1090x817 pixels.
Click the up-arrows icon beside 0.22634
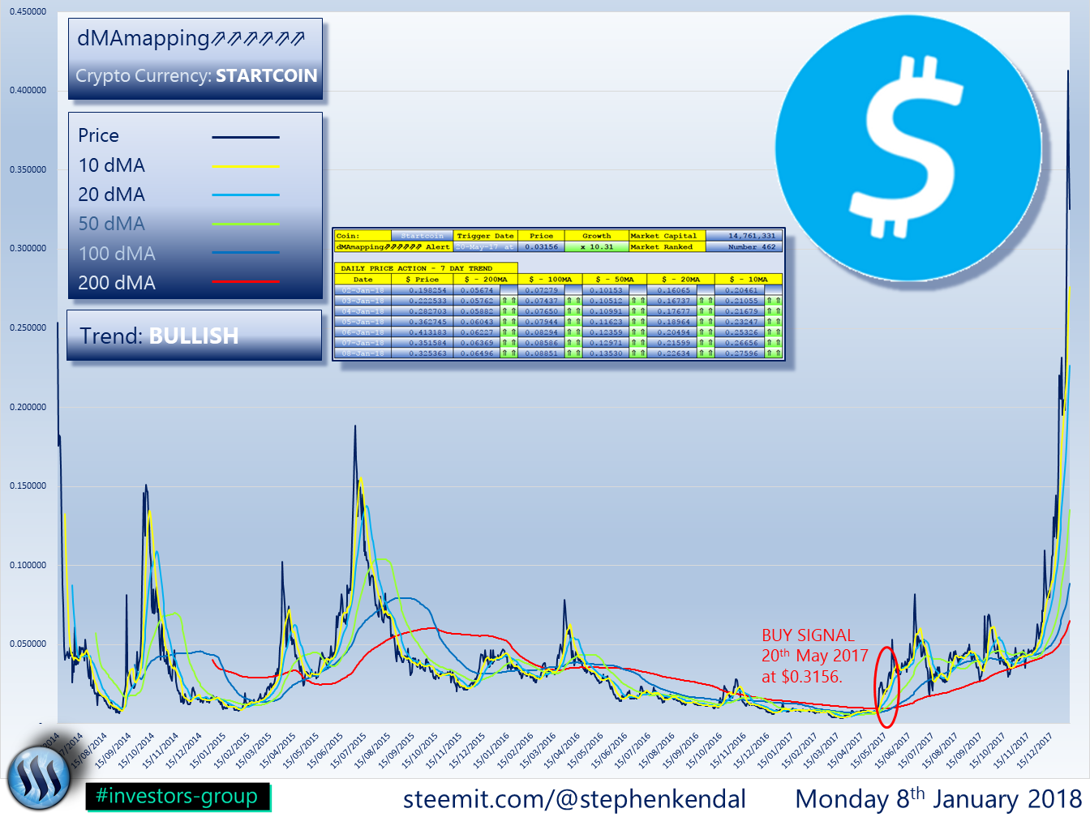point(706,353)
